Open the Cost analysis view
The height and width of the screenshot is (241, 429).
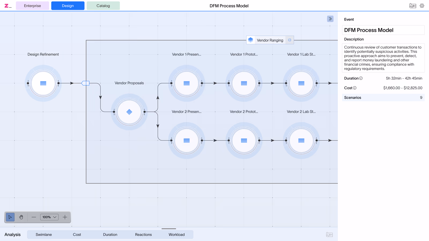(x=77, y=235)
